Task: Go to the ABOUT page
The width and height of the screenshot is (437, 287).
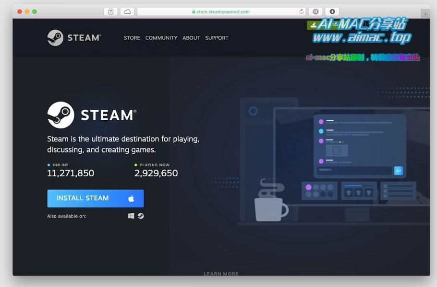Action: click(191, 38)
